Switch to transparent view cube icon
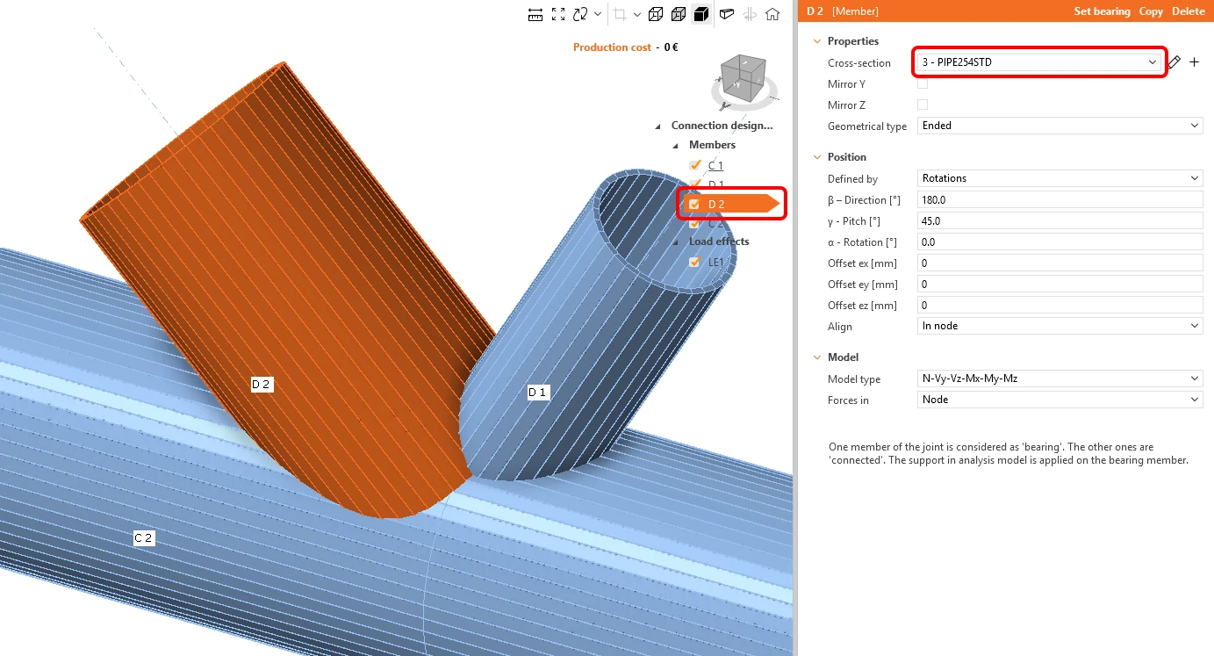 coord(679,14)
